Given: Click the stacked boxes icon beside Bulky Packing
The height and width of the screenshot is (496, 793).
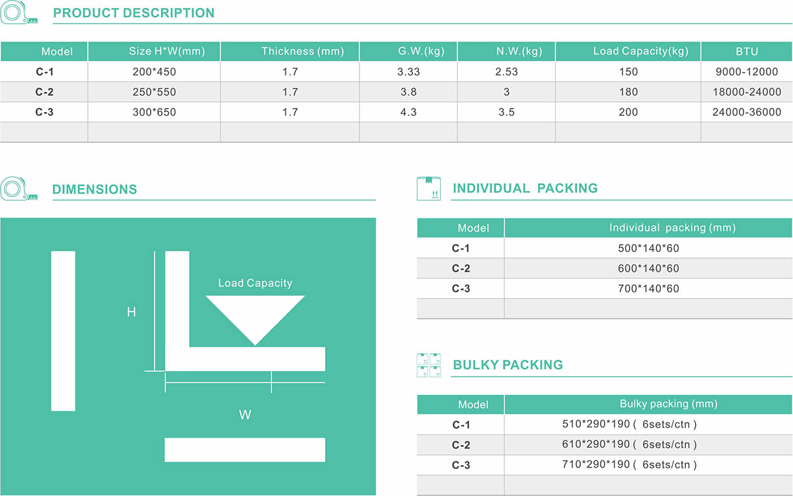Looking at the screenshot, I should tap(429, 365).
